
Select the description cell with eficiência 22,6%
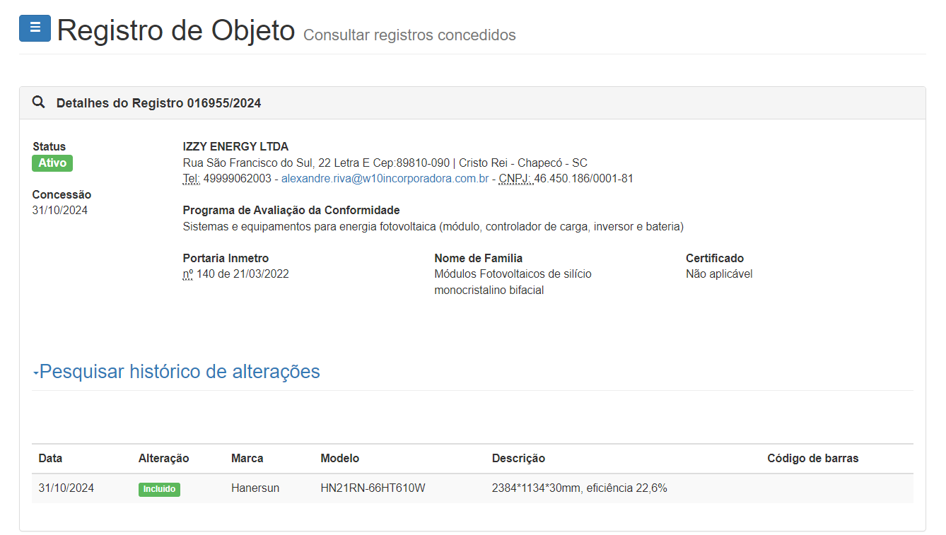click(x=579, y=488)
